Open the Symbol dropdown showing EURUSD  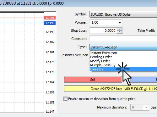[x=123, y=14]
